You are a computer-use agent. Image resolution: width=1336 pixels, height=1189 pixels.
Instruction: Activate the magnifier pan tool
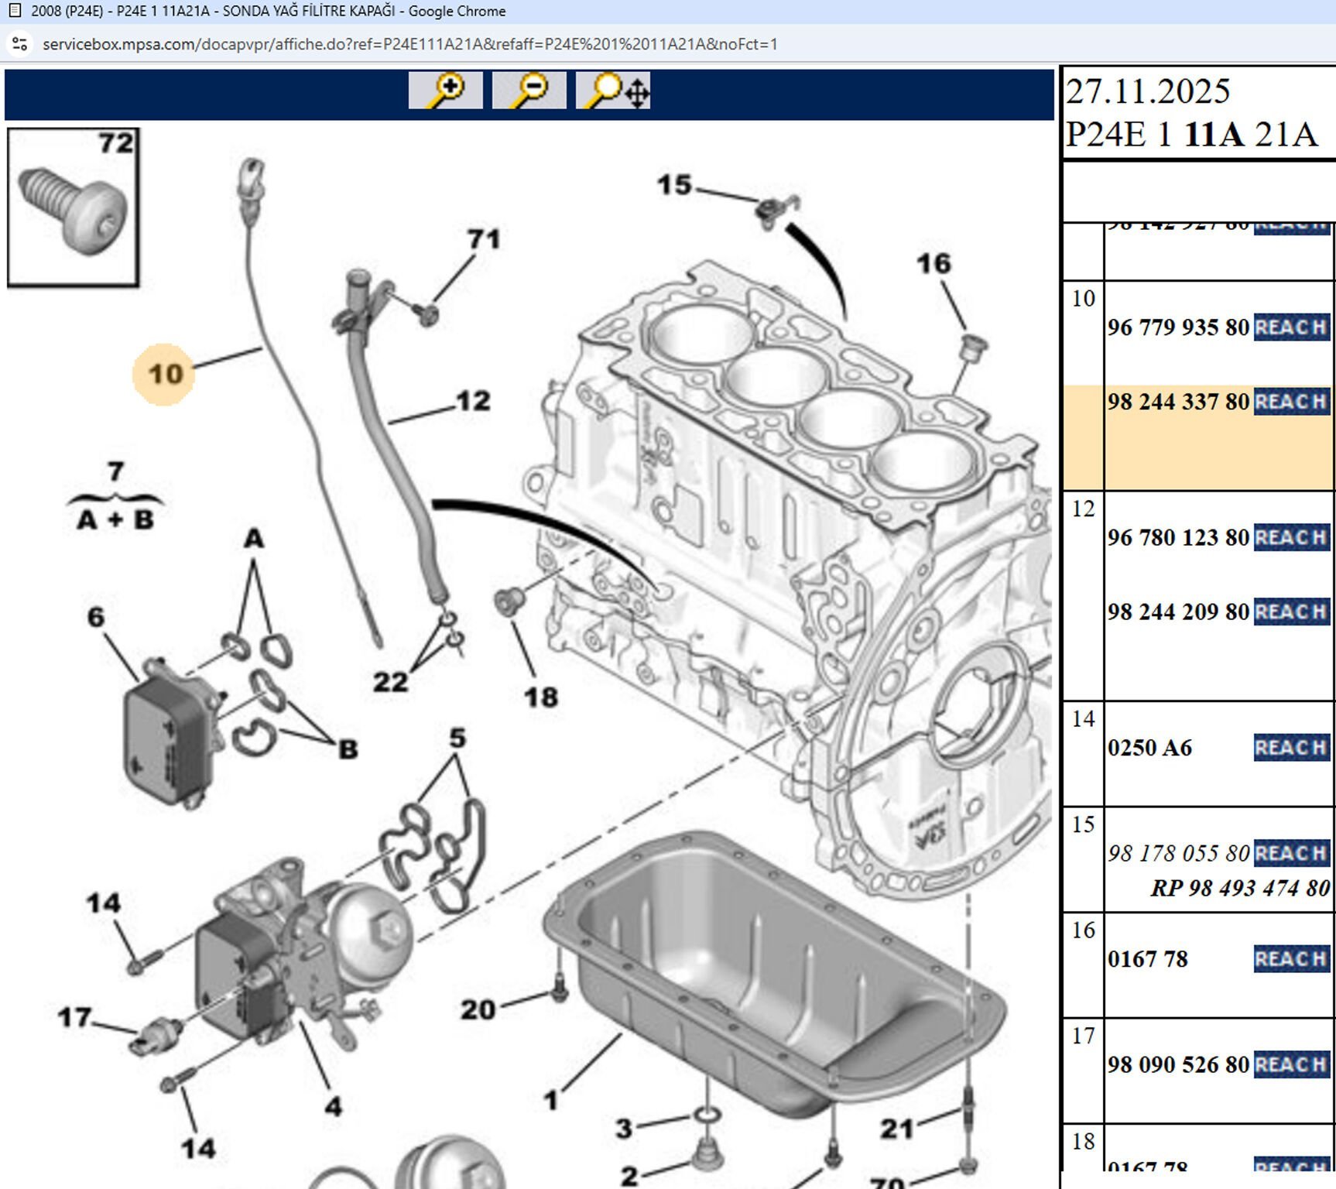point(614,91)
